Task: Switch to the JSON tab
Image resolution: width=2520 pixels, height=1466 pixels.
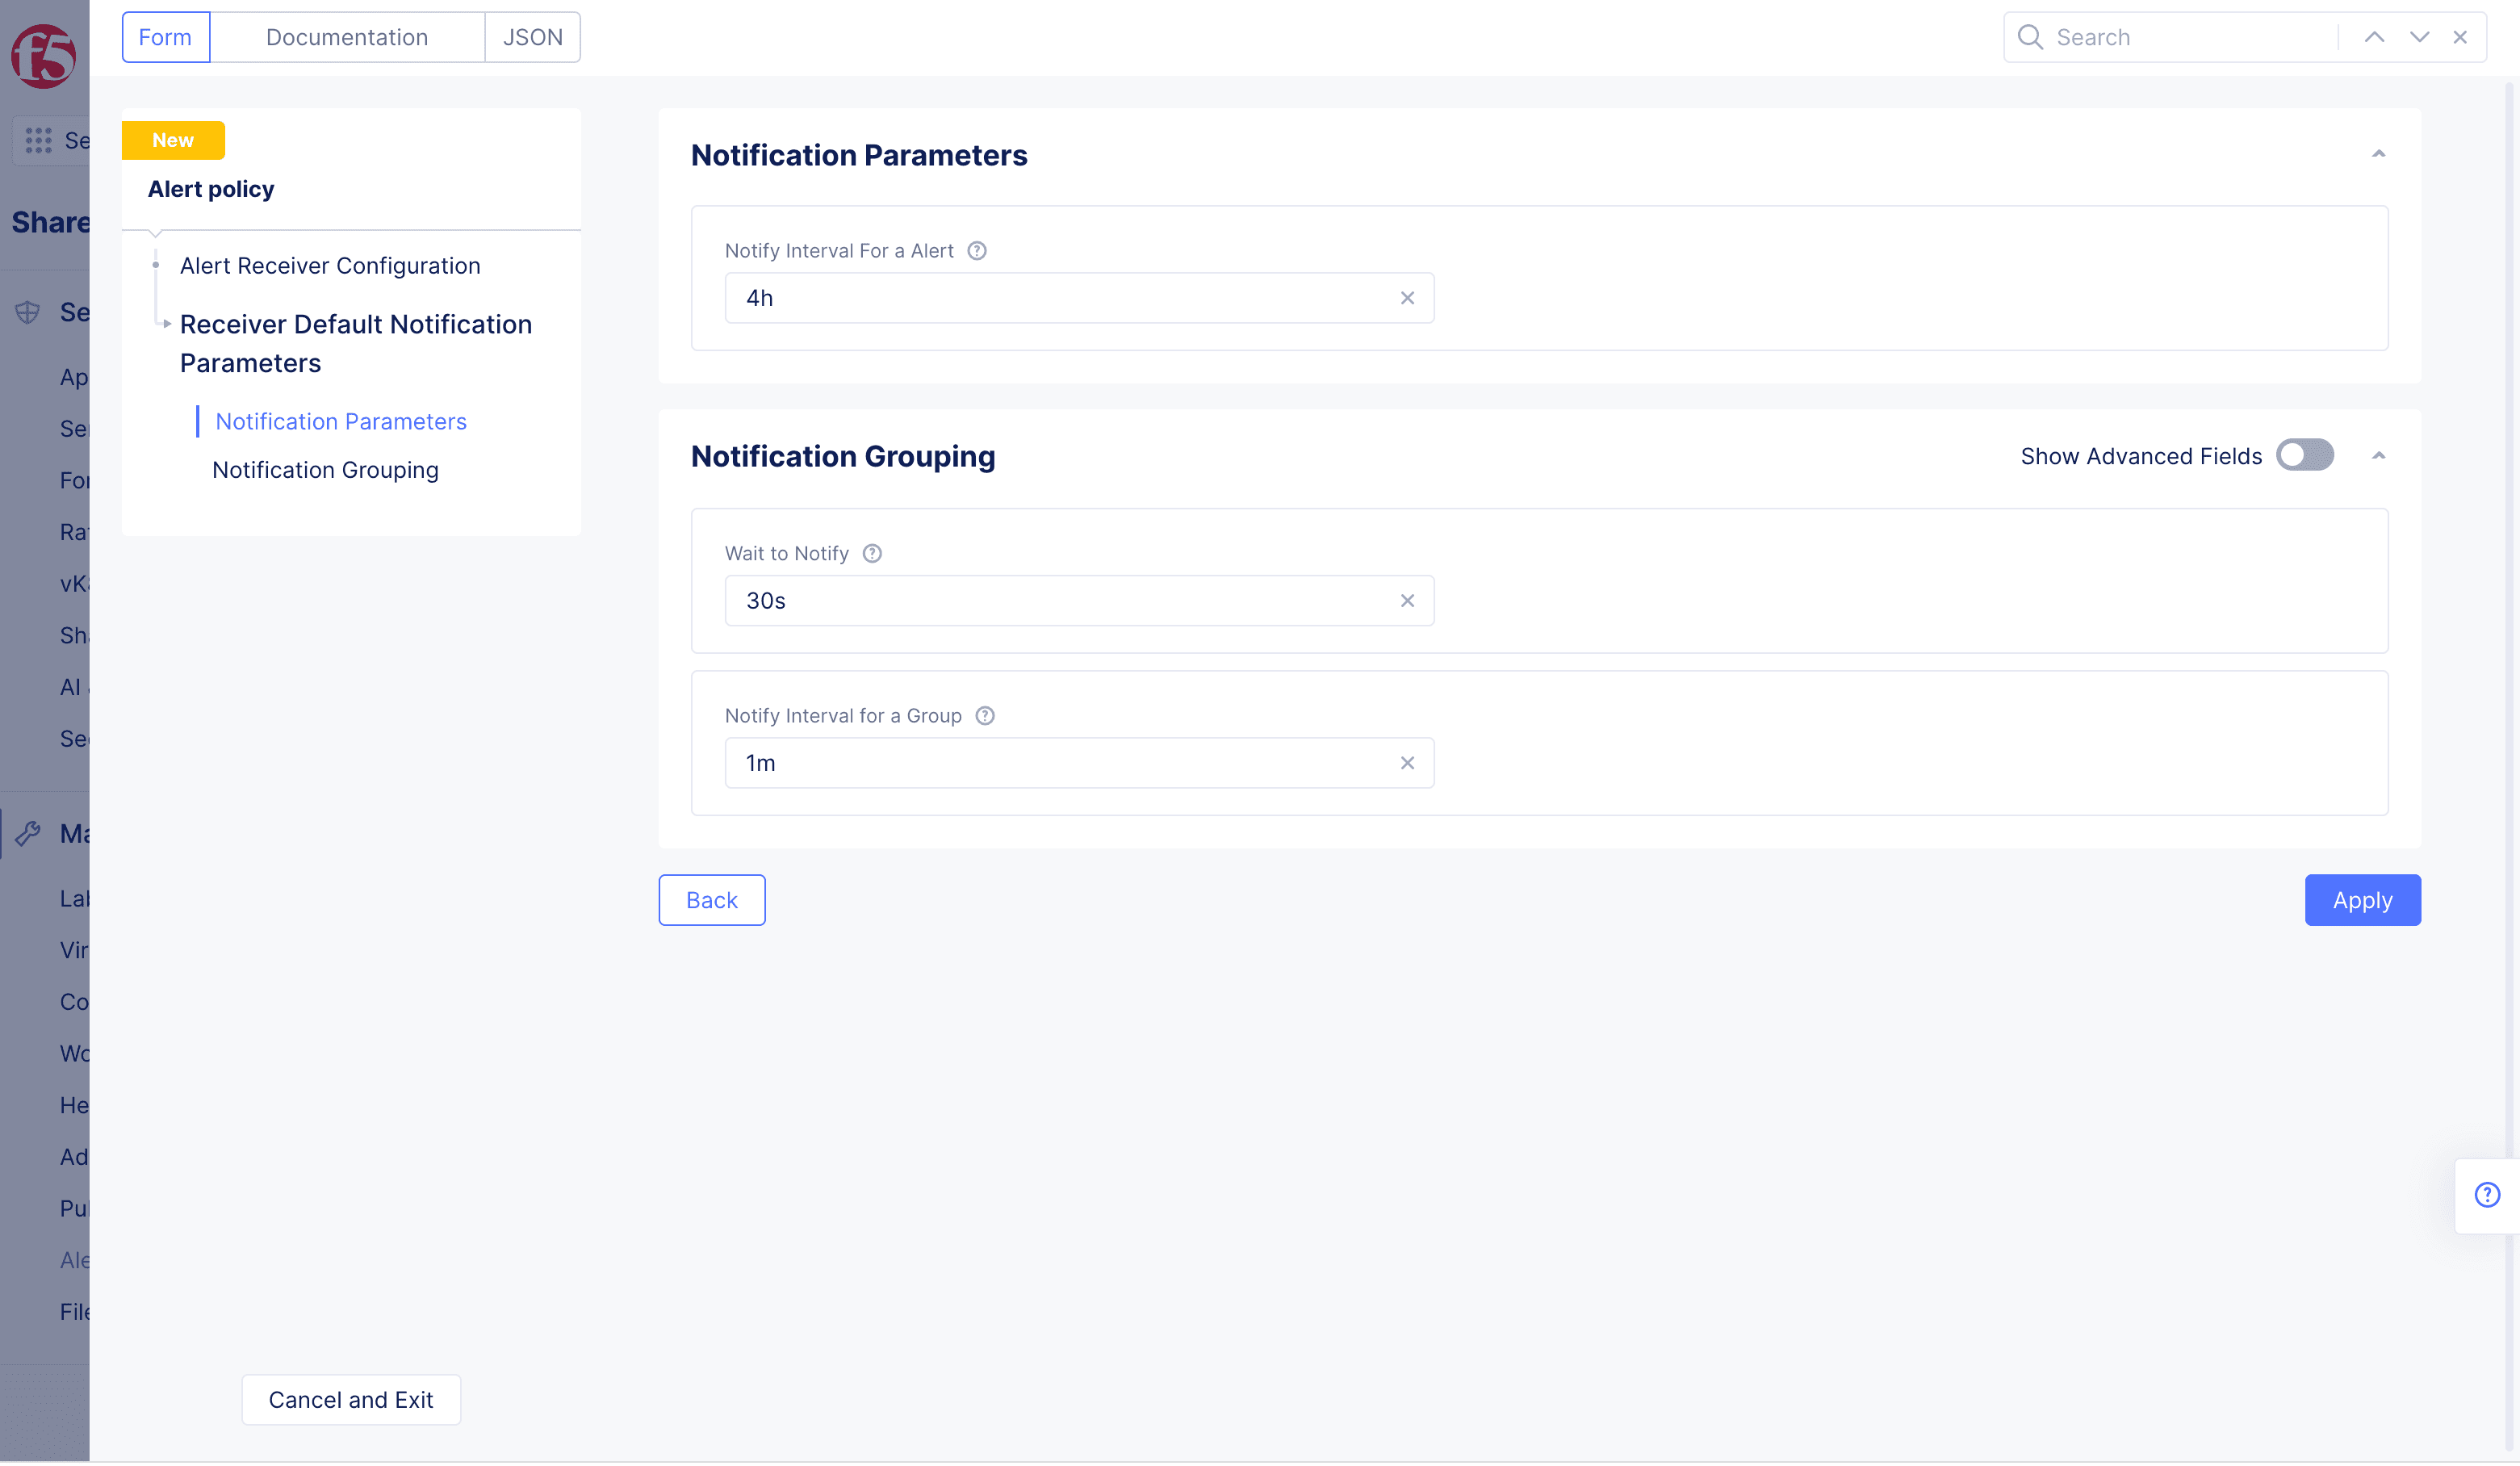Action: click(x=532, y=37)
